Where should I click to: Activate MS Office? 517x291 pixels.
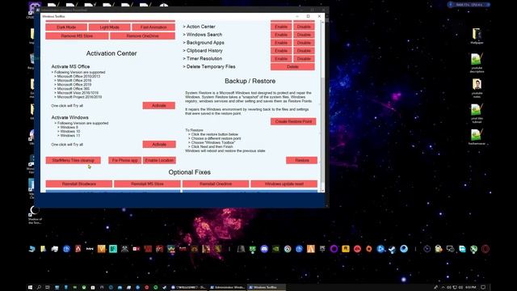click(x=159, y=105)
